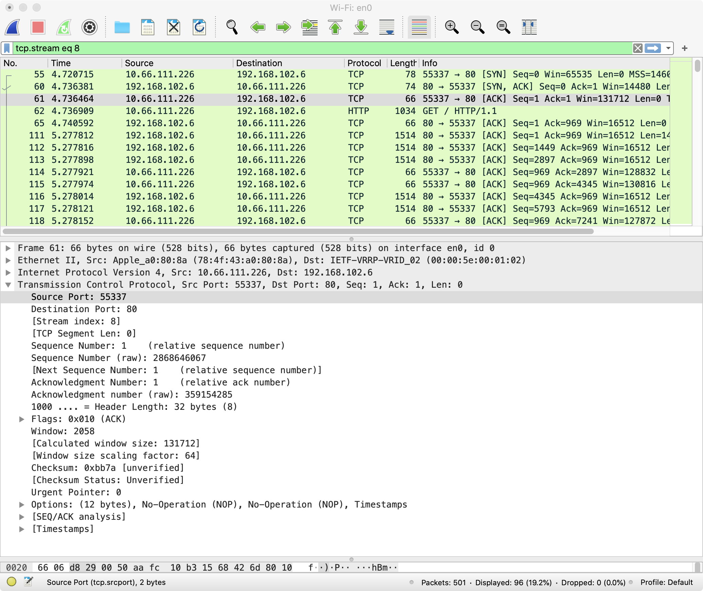
Task: Click the find packet magnifier icon
Action: [232, 27]
